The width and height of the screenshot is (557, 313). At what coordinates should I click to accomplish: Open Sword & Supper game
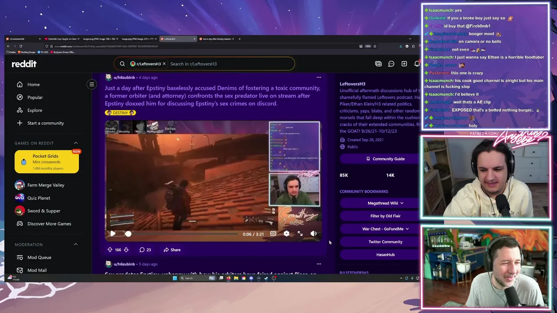[x=44, y=211]
